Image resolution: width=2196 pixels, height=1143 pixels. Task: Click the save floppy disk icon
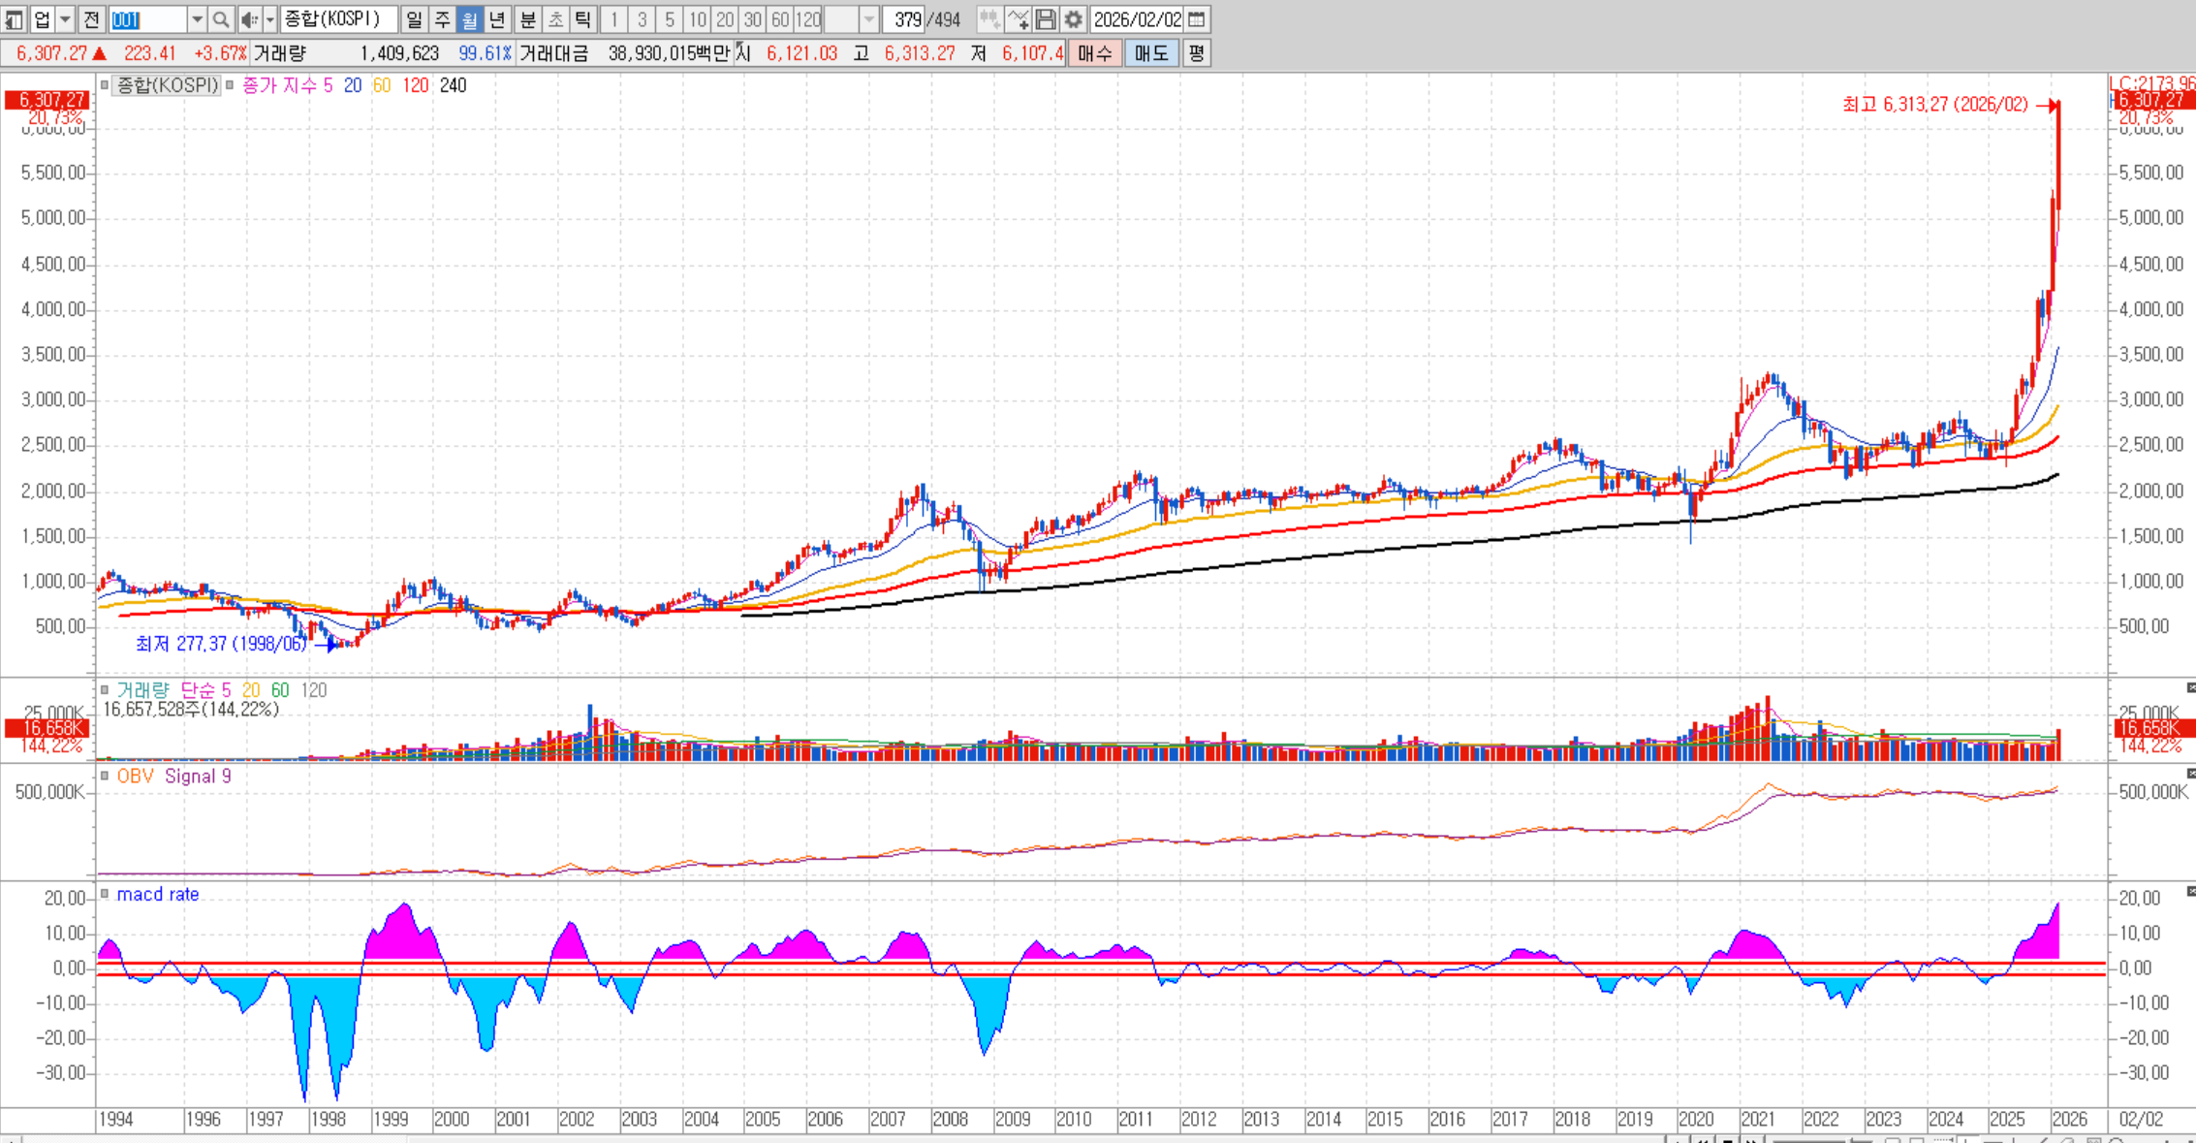point(1045,19)
